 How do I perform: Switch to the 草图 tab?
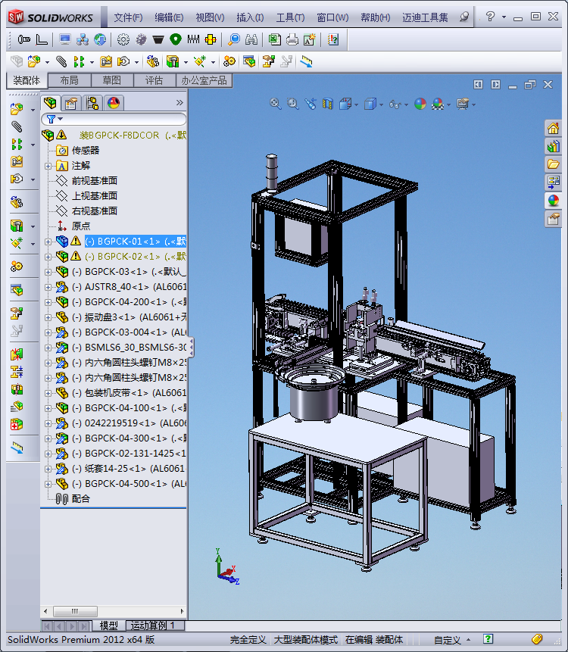pyautogui.click(x=112, y=80)
